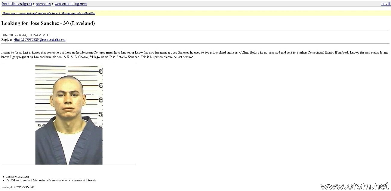Screen dimensions: 391x191
Task: Click the post body paragraph about Jose Sanchez
Action: pos(195,55)
